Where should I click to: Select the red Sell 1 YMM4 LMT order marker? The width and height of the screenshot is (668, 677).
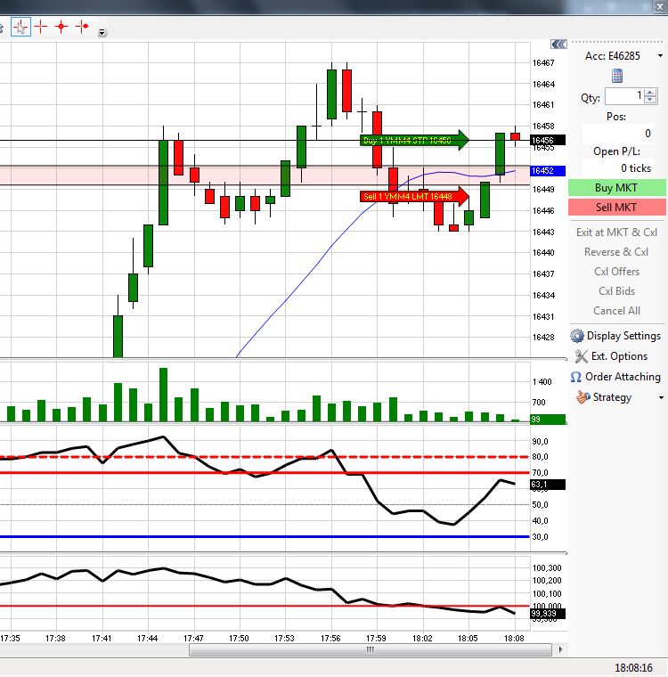[413, 197]
